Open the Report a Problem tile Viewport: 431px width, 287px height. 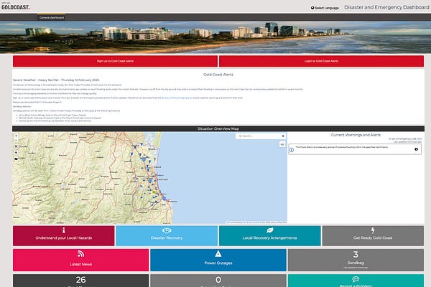click(x=356, y=281)
